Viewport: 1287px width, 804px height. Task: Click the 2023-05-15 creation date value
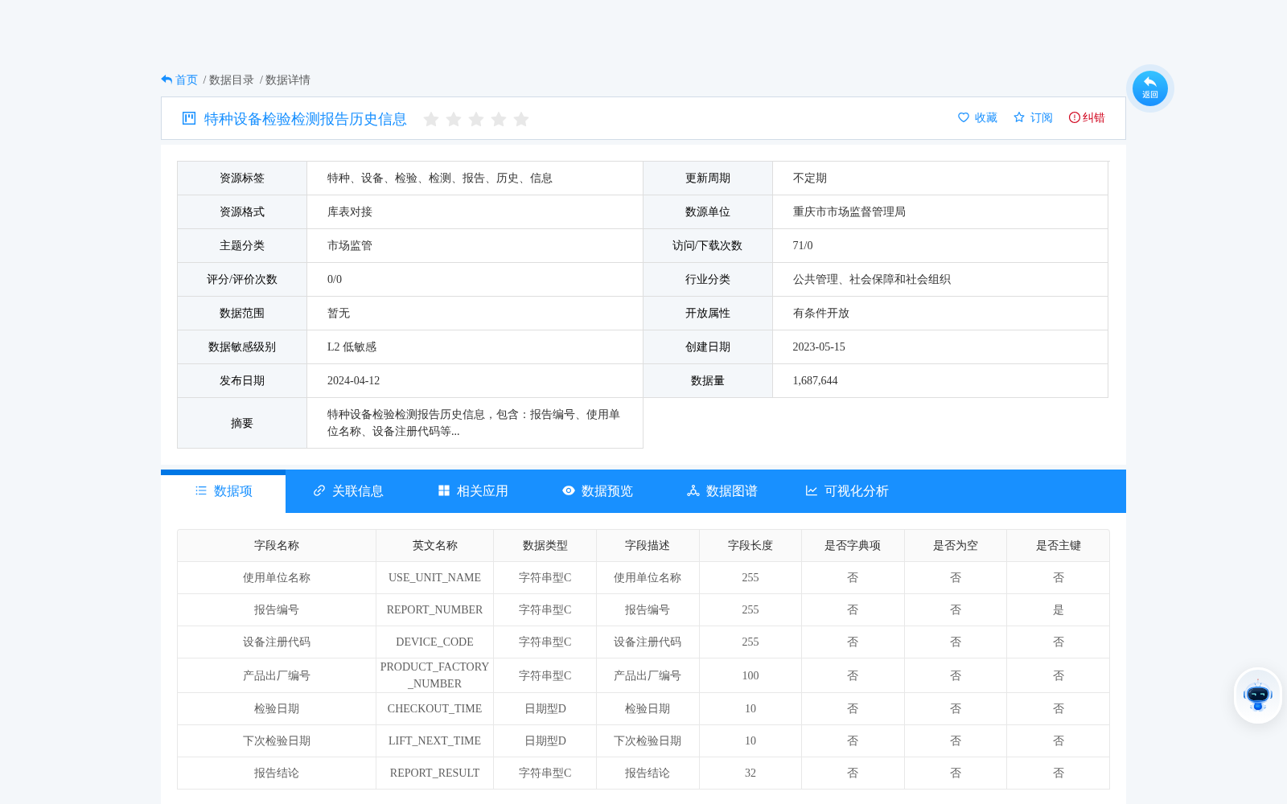pos(819,347)
